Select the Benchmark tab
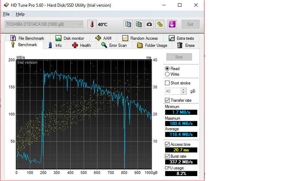Image resolution: width=288 pixels, height=181 pixels. pos(24,45)
